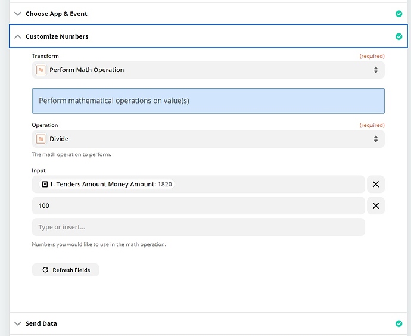Click the Choose App & Event heading
411x336 pixels.
point(57,14)
